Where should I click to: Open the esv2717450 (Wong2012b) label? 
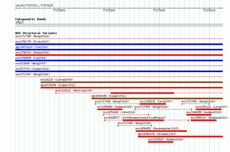coord(151,107)
